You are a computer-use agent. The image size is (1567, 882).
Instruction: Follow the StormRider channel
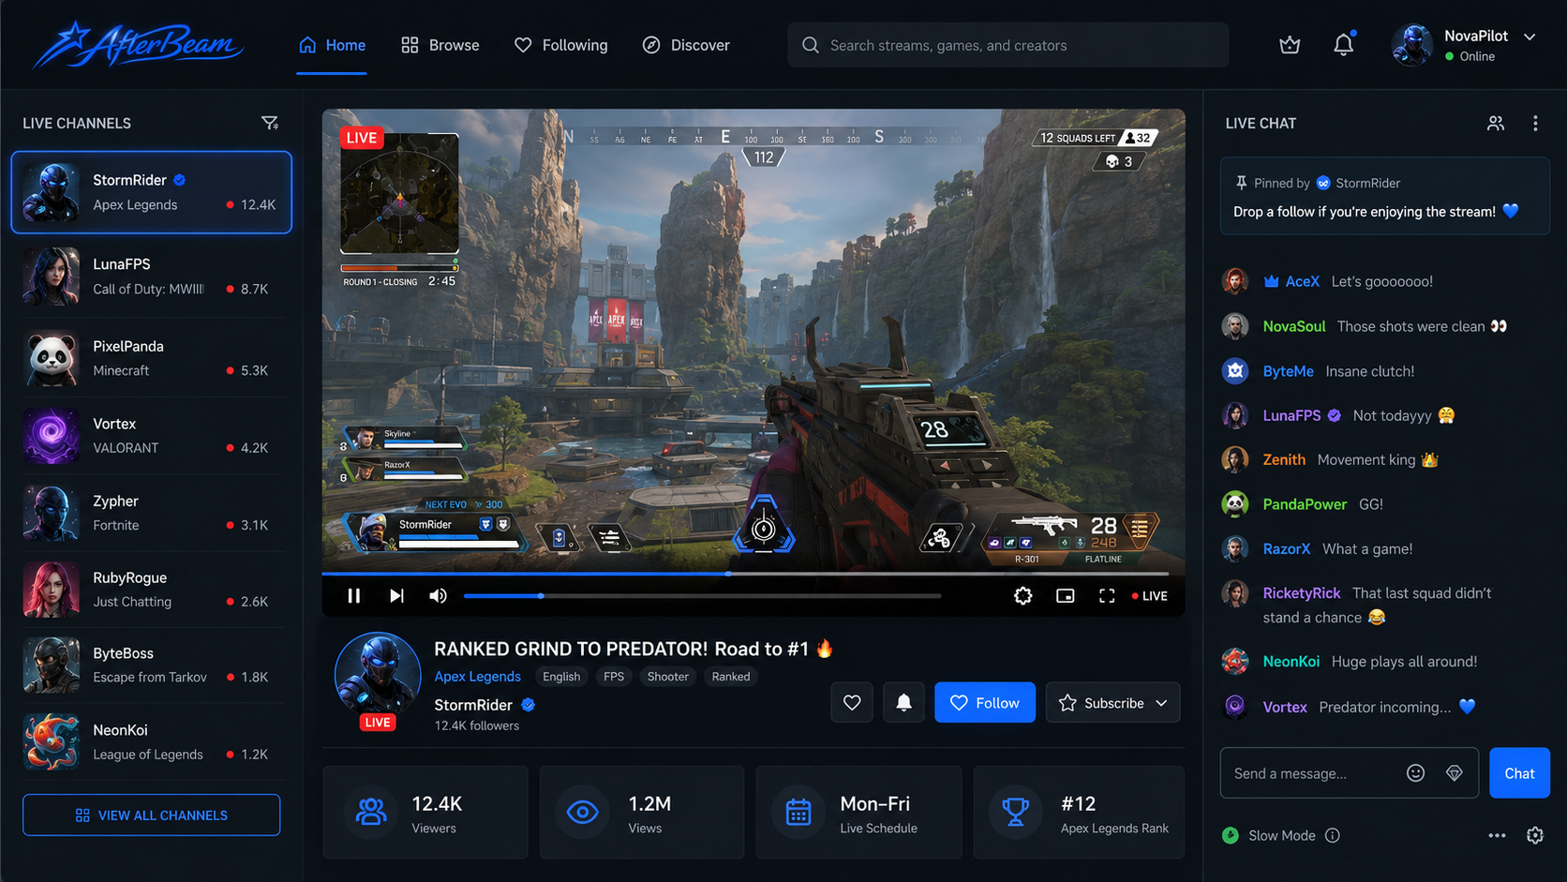click(x=985, y=702)
